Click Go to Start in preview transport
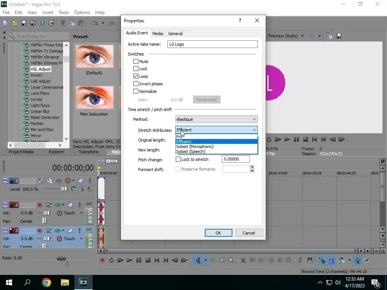 (314, 140)
